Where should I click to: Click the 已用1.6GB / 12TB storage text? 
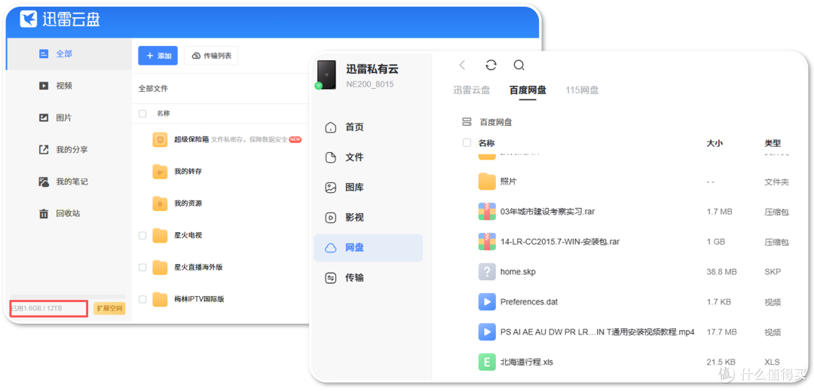(x=36, y=309)
